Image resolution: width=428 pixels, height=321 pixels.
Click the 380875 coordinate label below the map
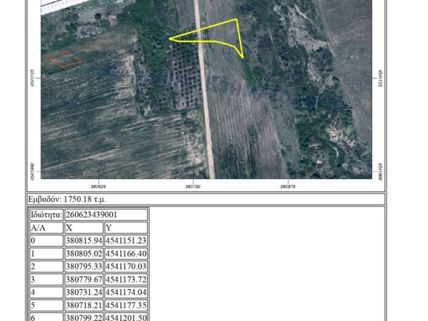pos(288,187)
